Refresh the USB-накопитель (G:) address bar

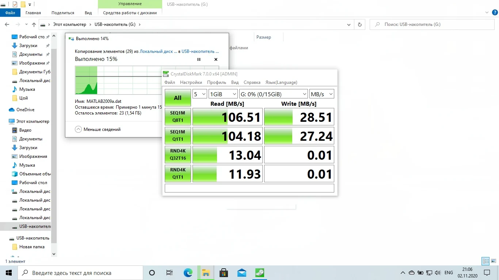360,24
